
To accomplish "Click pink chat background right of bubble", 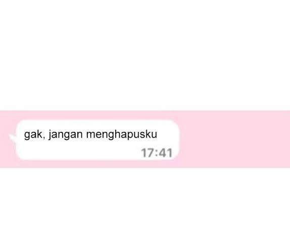I will [234, 139].
